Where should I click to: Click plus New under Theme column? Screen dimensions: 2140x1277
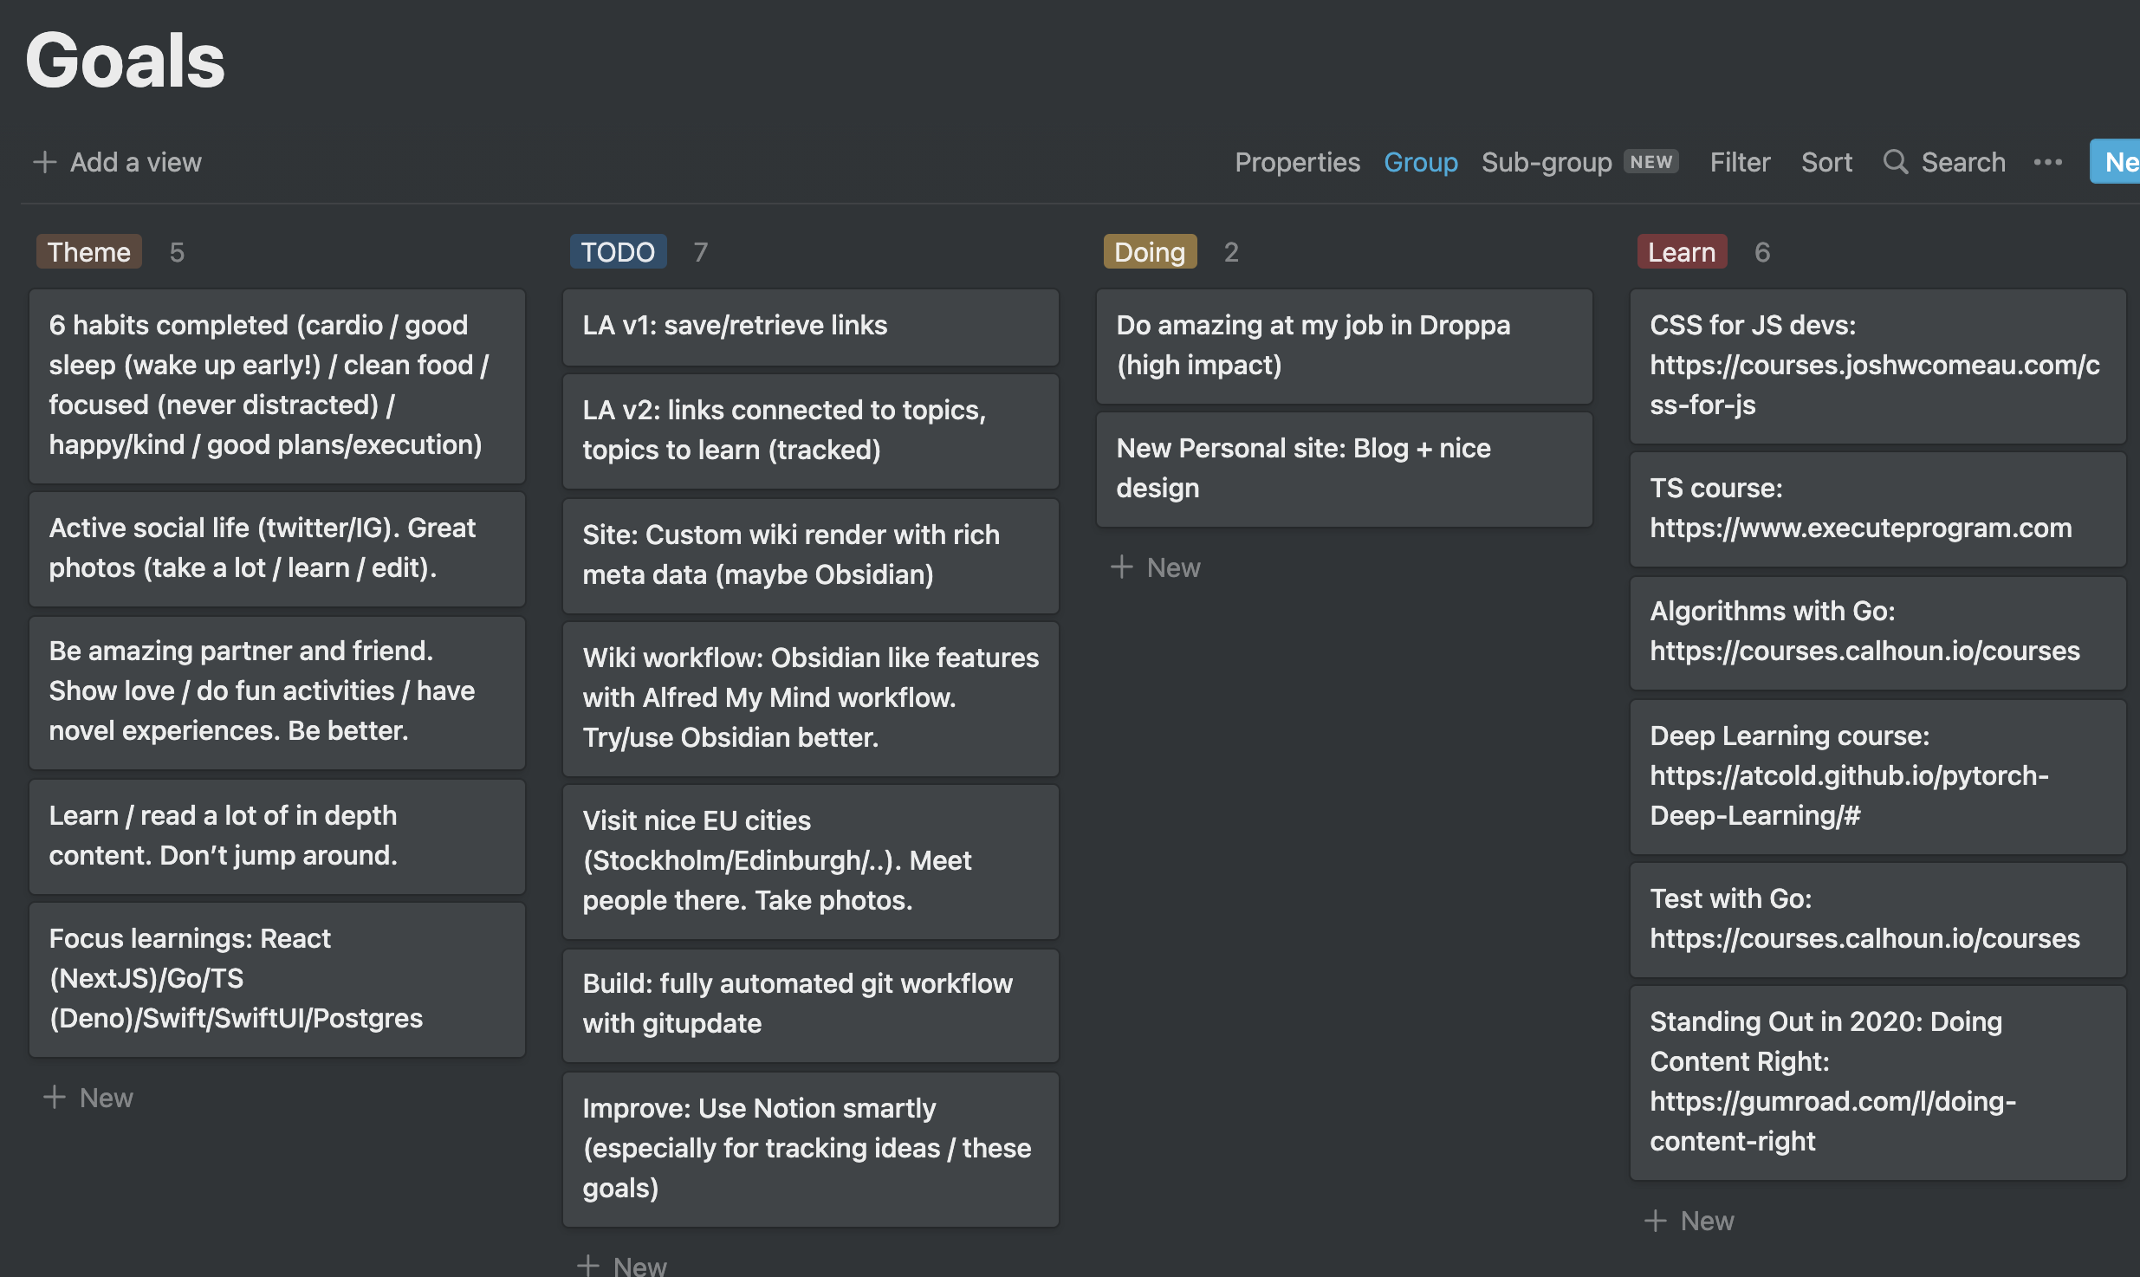(x=88, y=1098)
